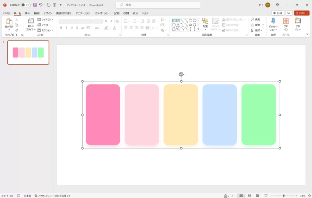Select the hot pink rounded rectangle
Viewport: 312px width, 198px height.
[103, 115]
